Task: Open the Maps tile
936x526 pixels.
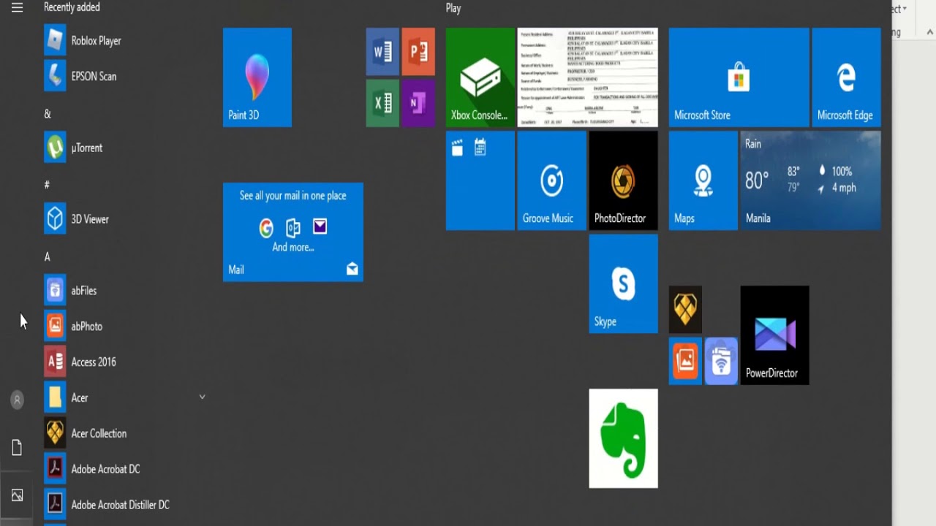Action: tap(703, 180)
